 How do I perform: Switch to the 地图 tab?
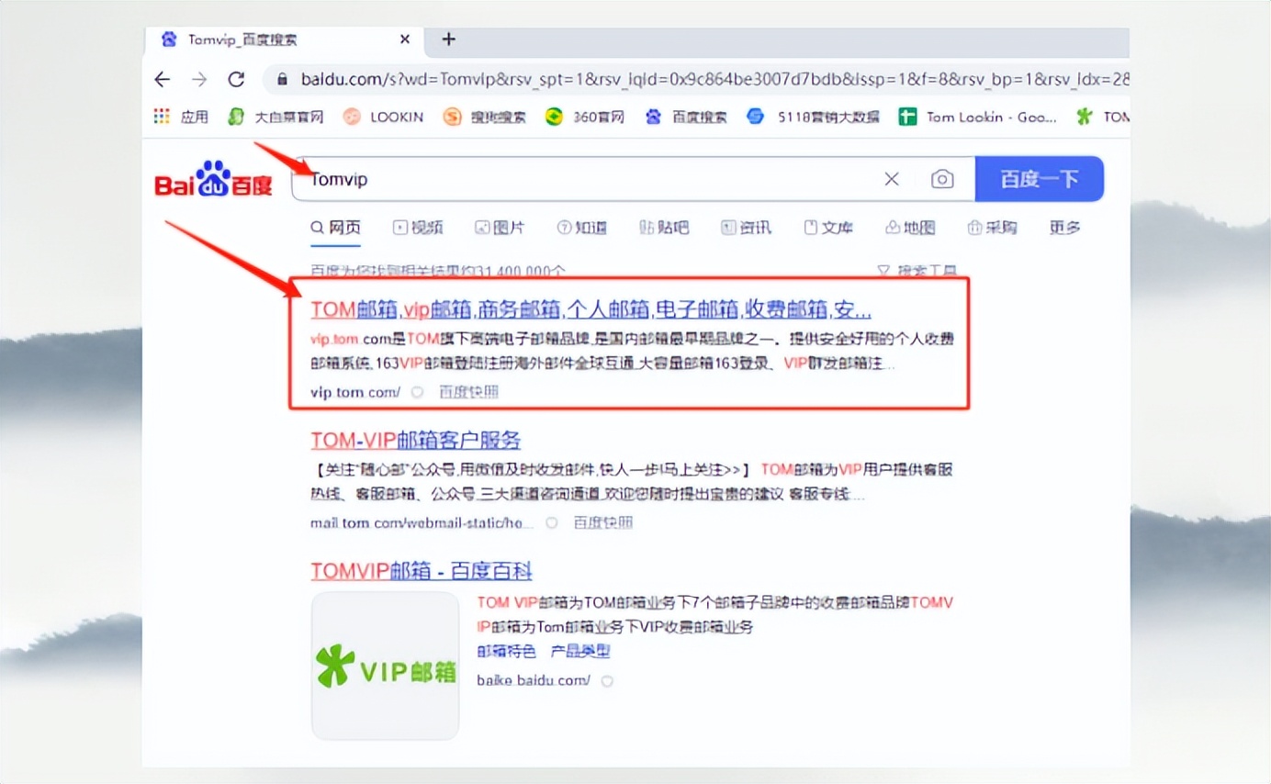(x=910, y=228)
